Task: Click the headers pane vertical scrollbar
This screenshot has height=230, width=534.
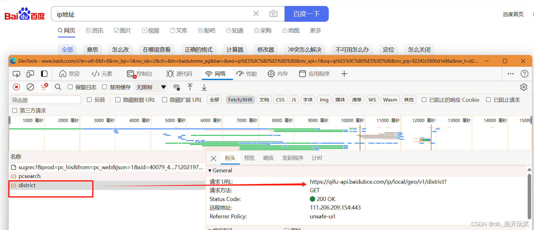Action: pos(529,196)
